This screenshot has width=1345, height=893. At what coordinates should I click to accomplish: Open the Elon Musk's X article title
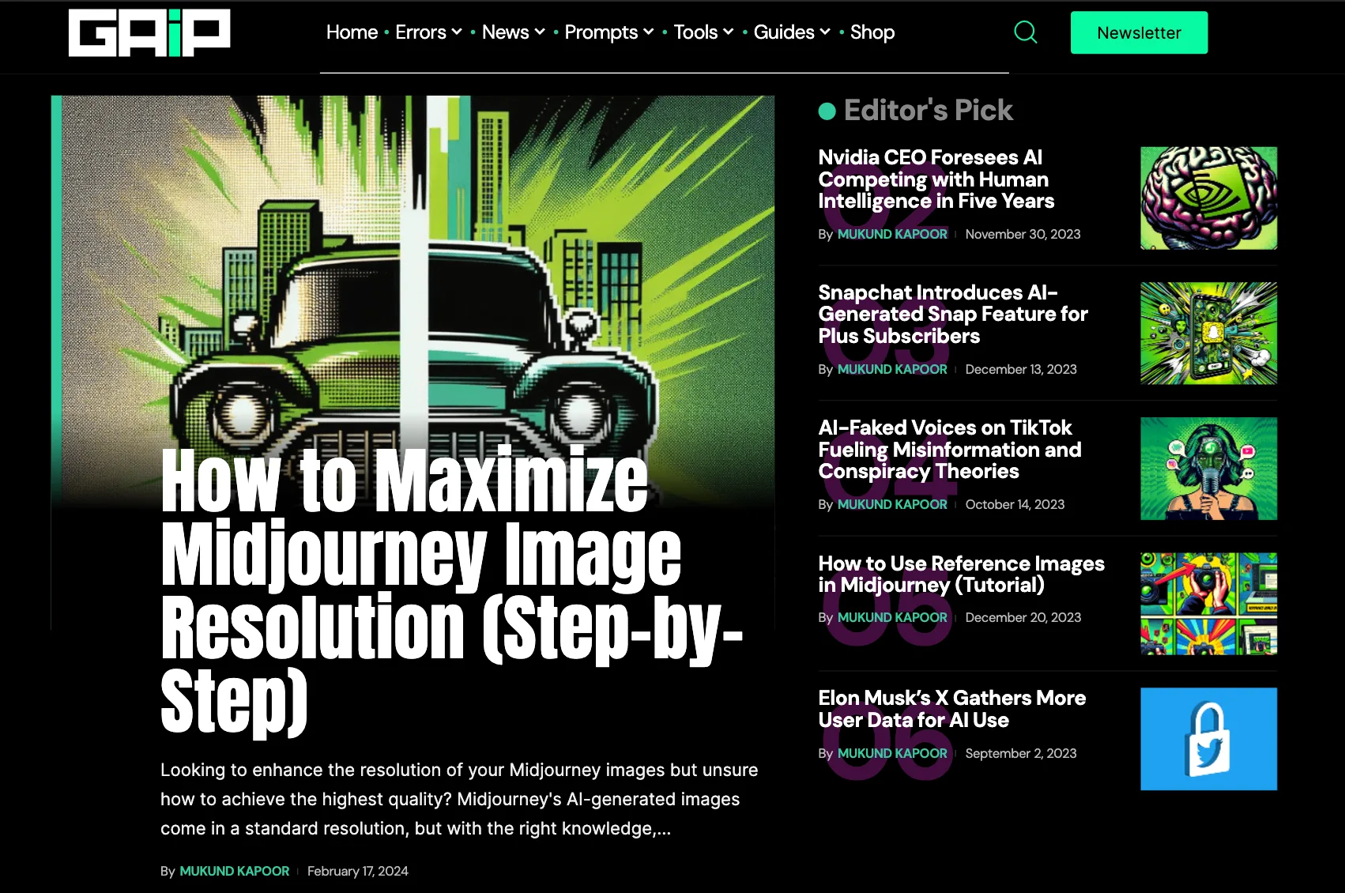click(951, 709)
